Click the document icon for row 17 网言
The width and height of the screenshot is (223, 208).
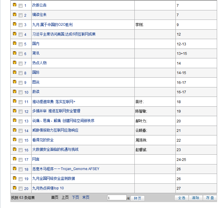point(14,159)
